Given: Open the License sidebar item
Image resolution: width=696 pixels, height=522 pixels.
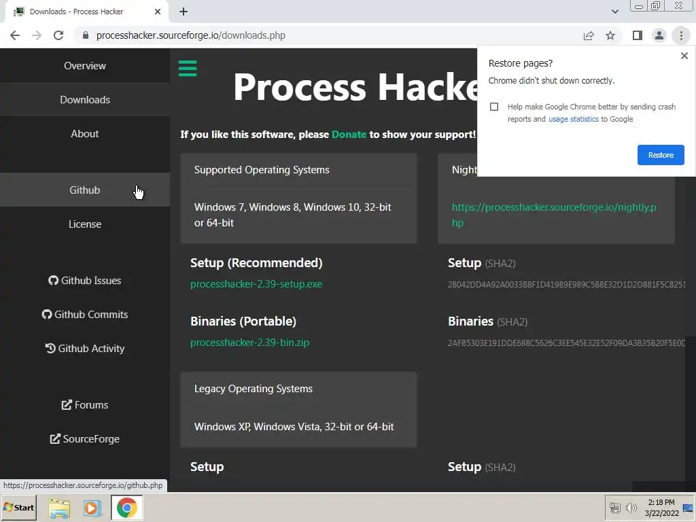Looking at the screenshot, I should [x=85, y=224].
